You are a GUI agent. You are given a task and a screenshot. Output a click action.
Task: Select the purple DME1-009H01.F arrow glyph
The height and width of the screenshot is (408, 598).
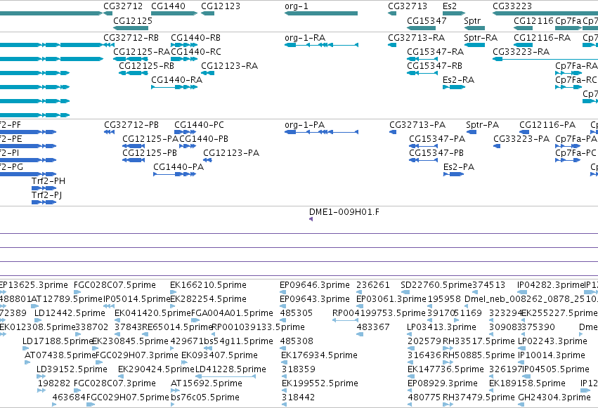point(311,219)
